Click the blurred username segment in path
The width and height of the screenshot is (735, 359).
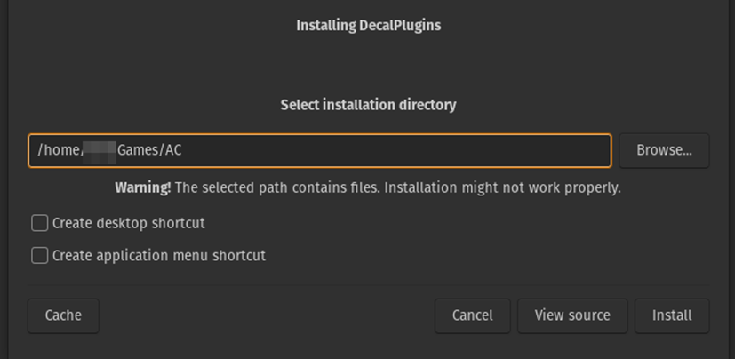click(x=100, y=150)
